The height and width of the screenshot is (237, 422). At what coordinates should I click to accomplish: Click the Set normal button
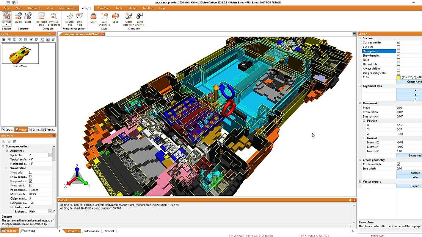tap(409, 155)
